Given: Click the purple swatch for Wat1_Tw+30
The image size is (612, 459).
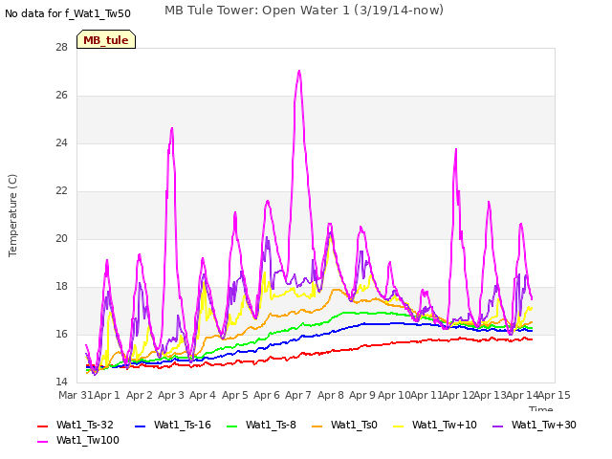Looking at the screenshot, I should coord(497,426).
